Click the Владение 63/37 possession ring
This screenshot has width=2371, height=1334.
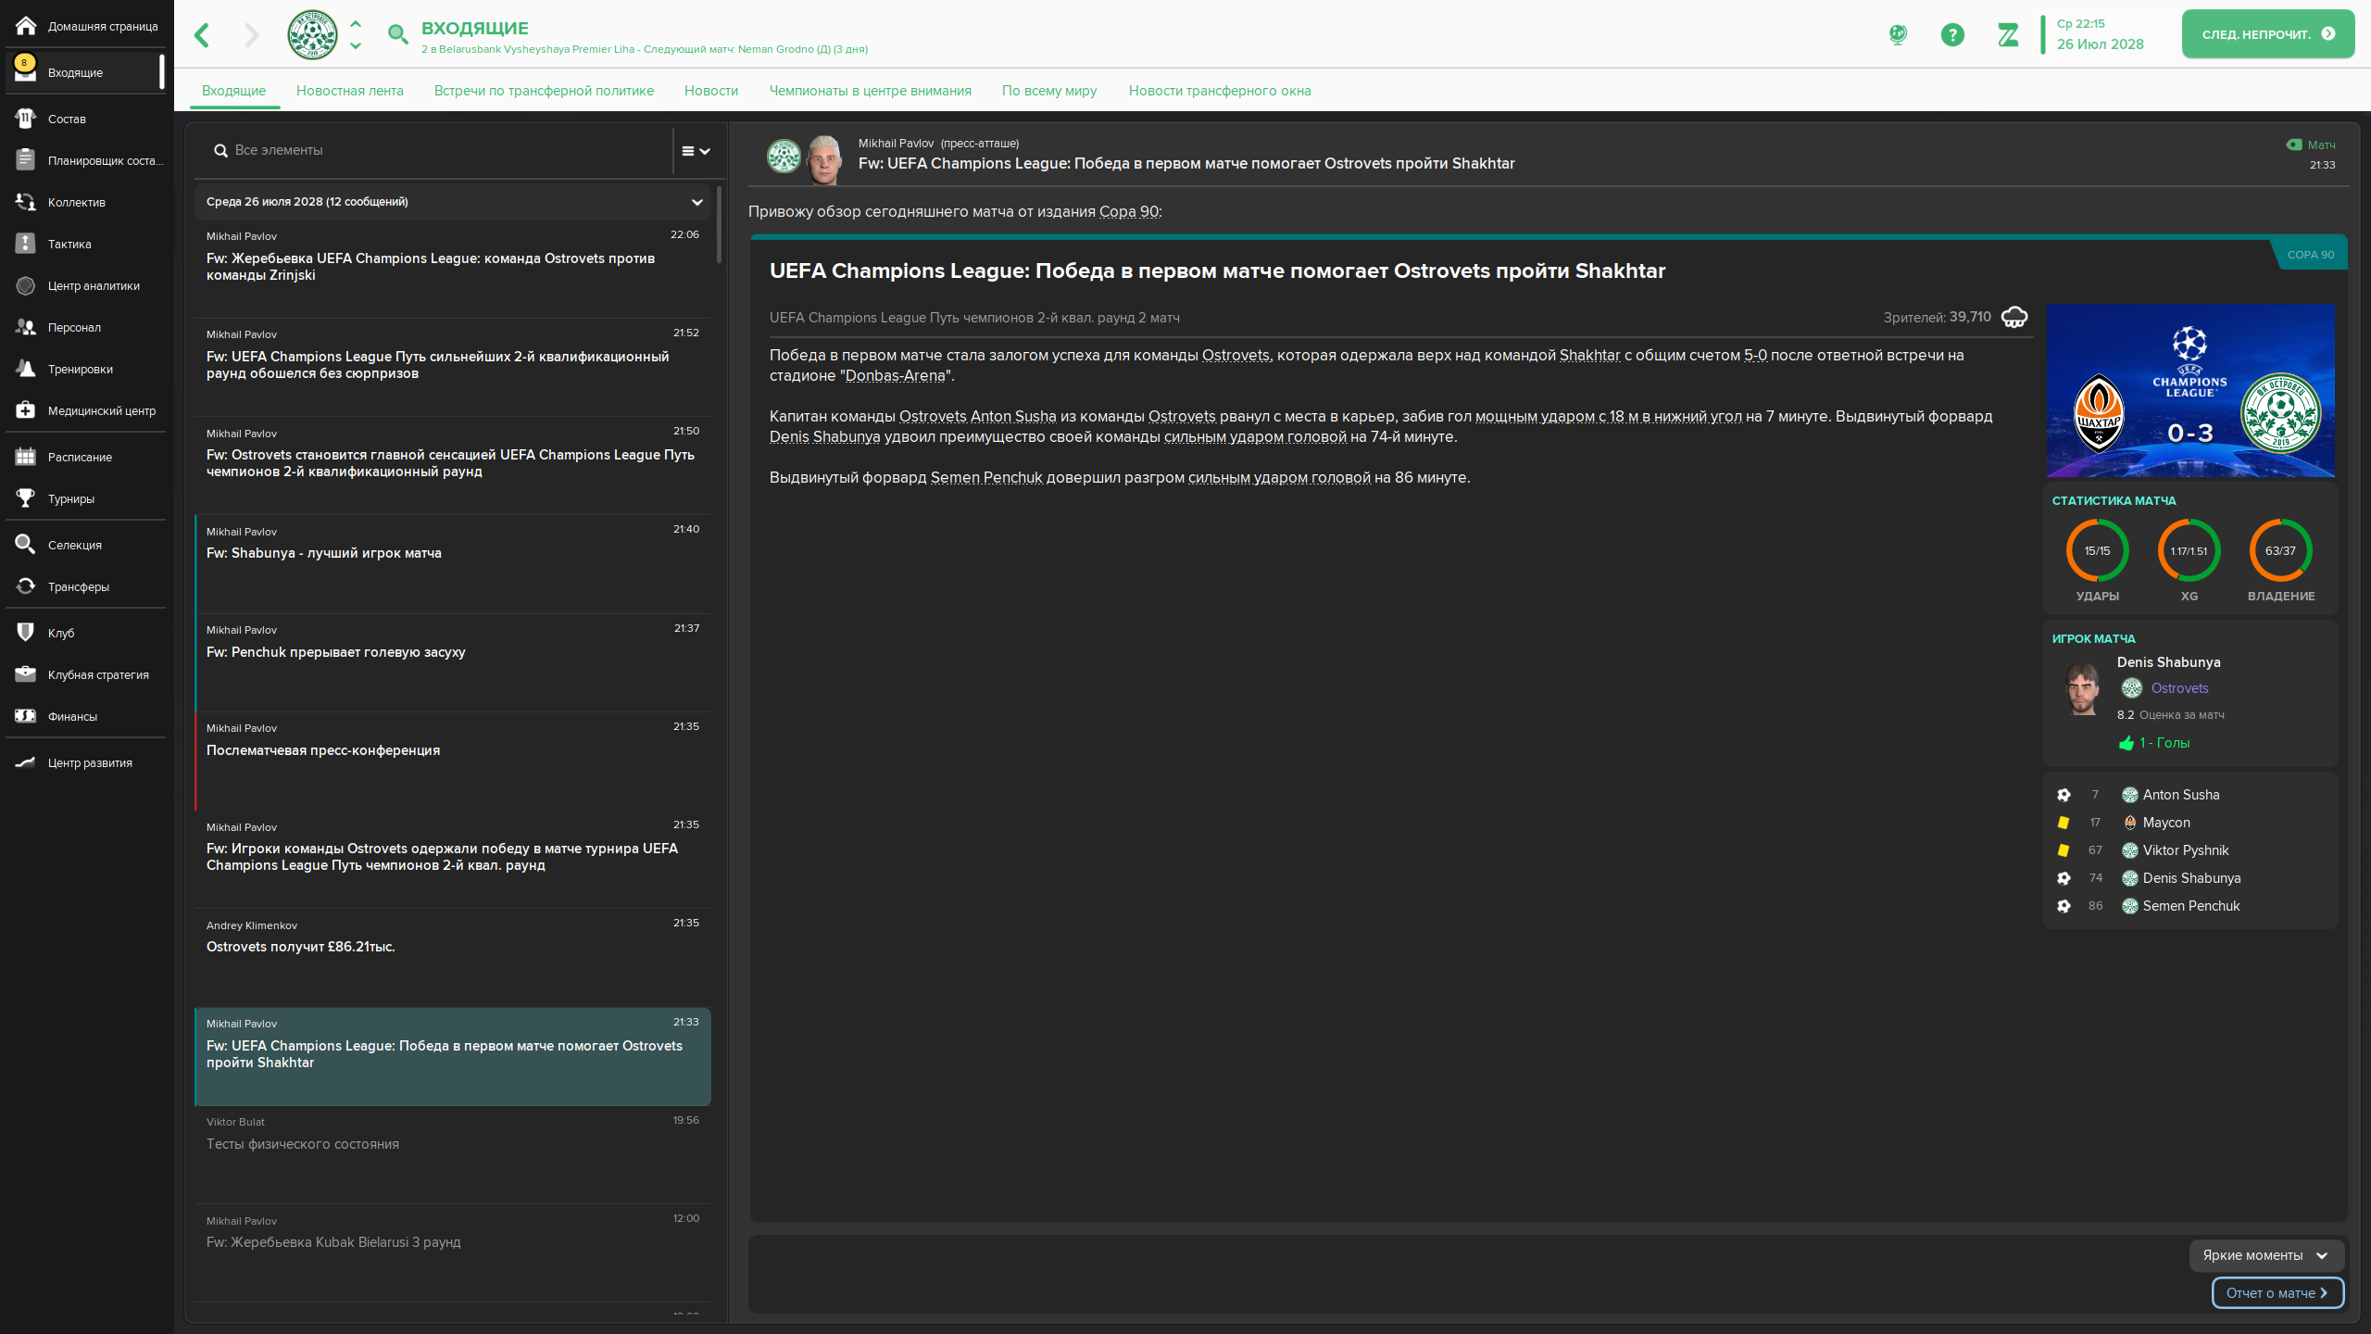[x=2280, y=550]
